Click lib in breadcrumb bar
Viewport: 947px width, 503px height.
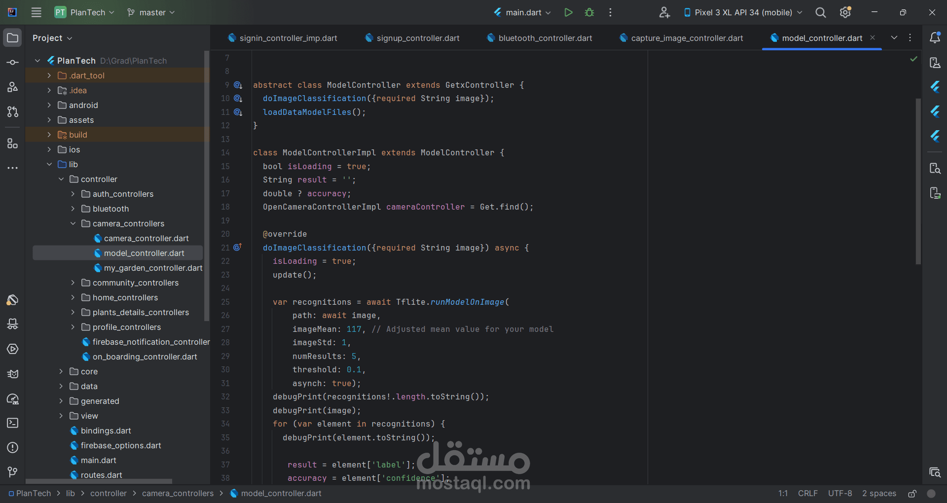[71, 494]
